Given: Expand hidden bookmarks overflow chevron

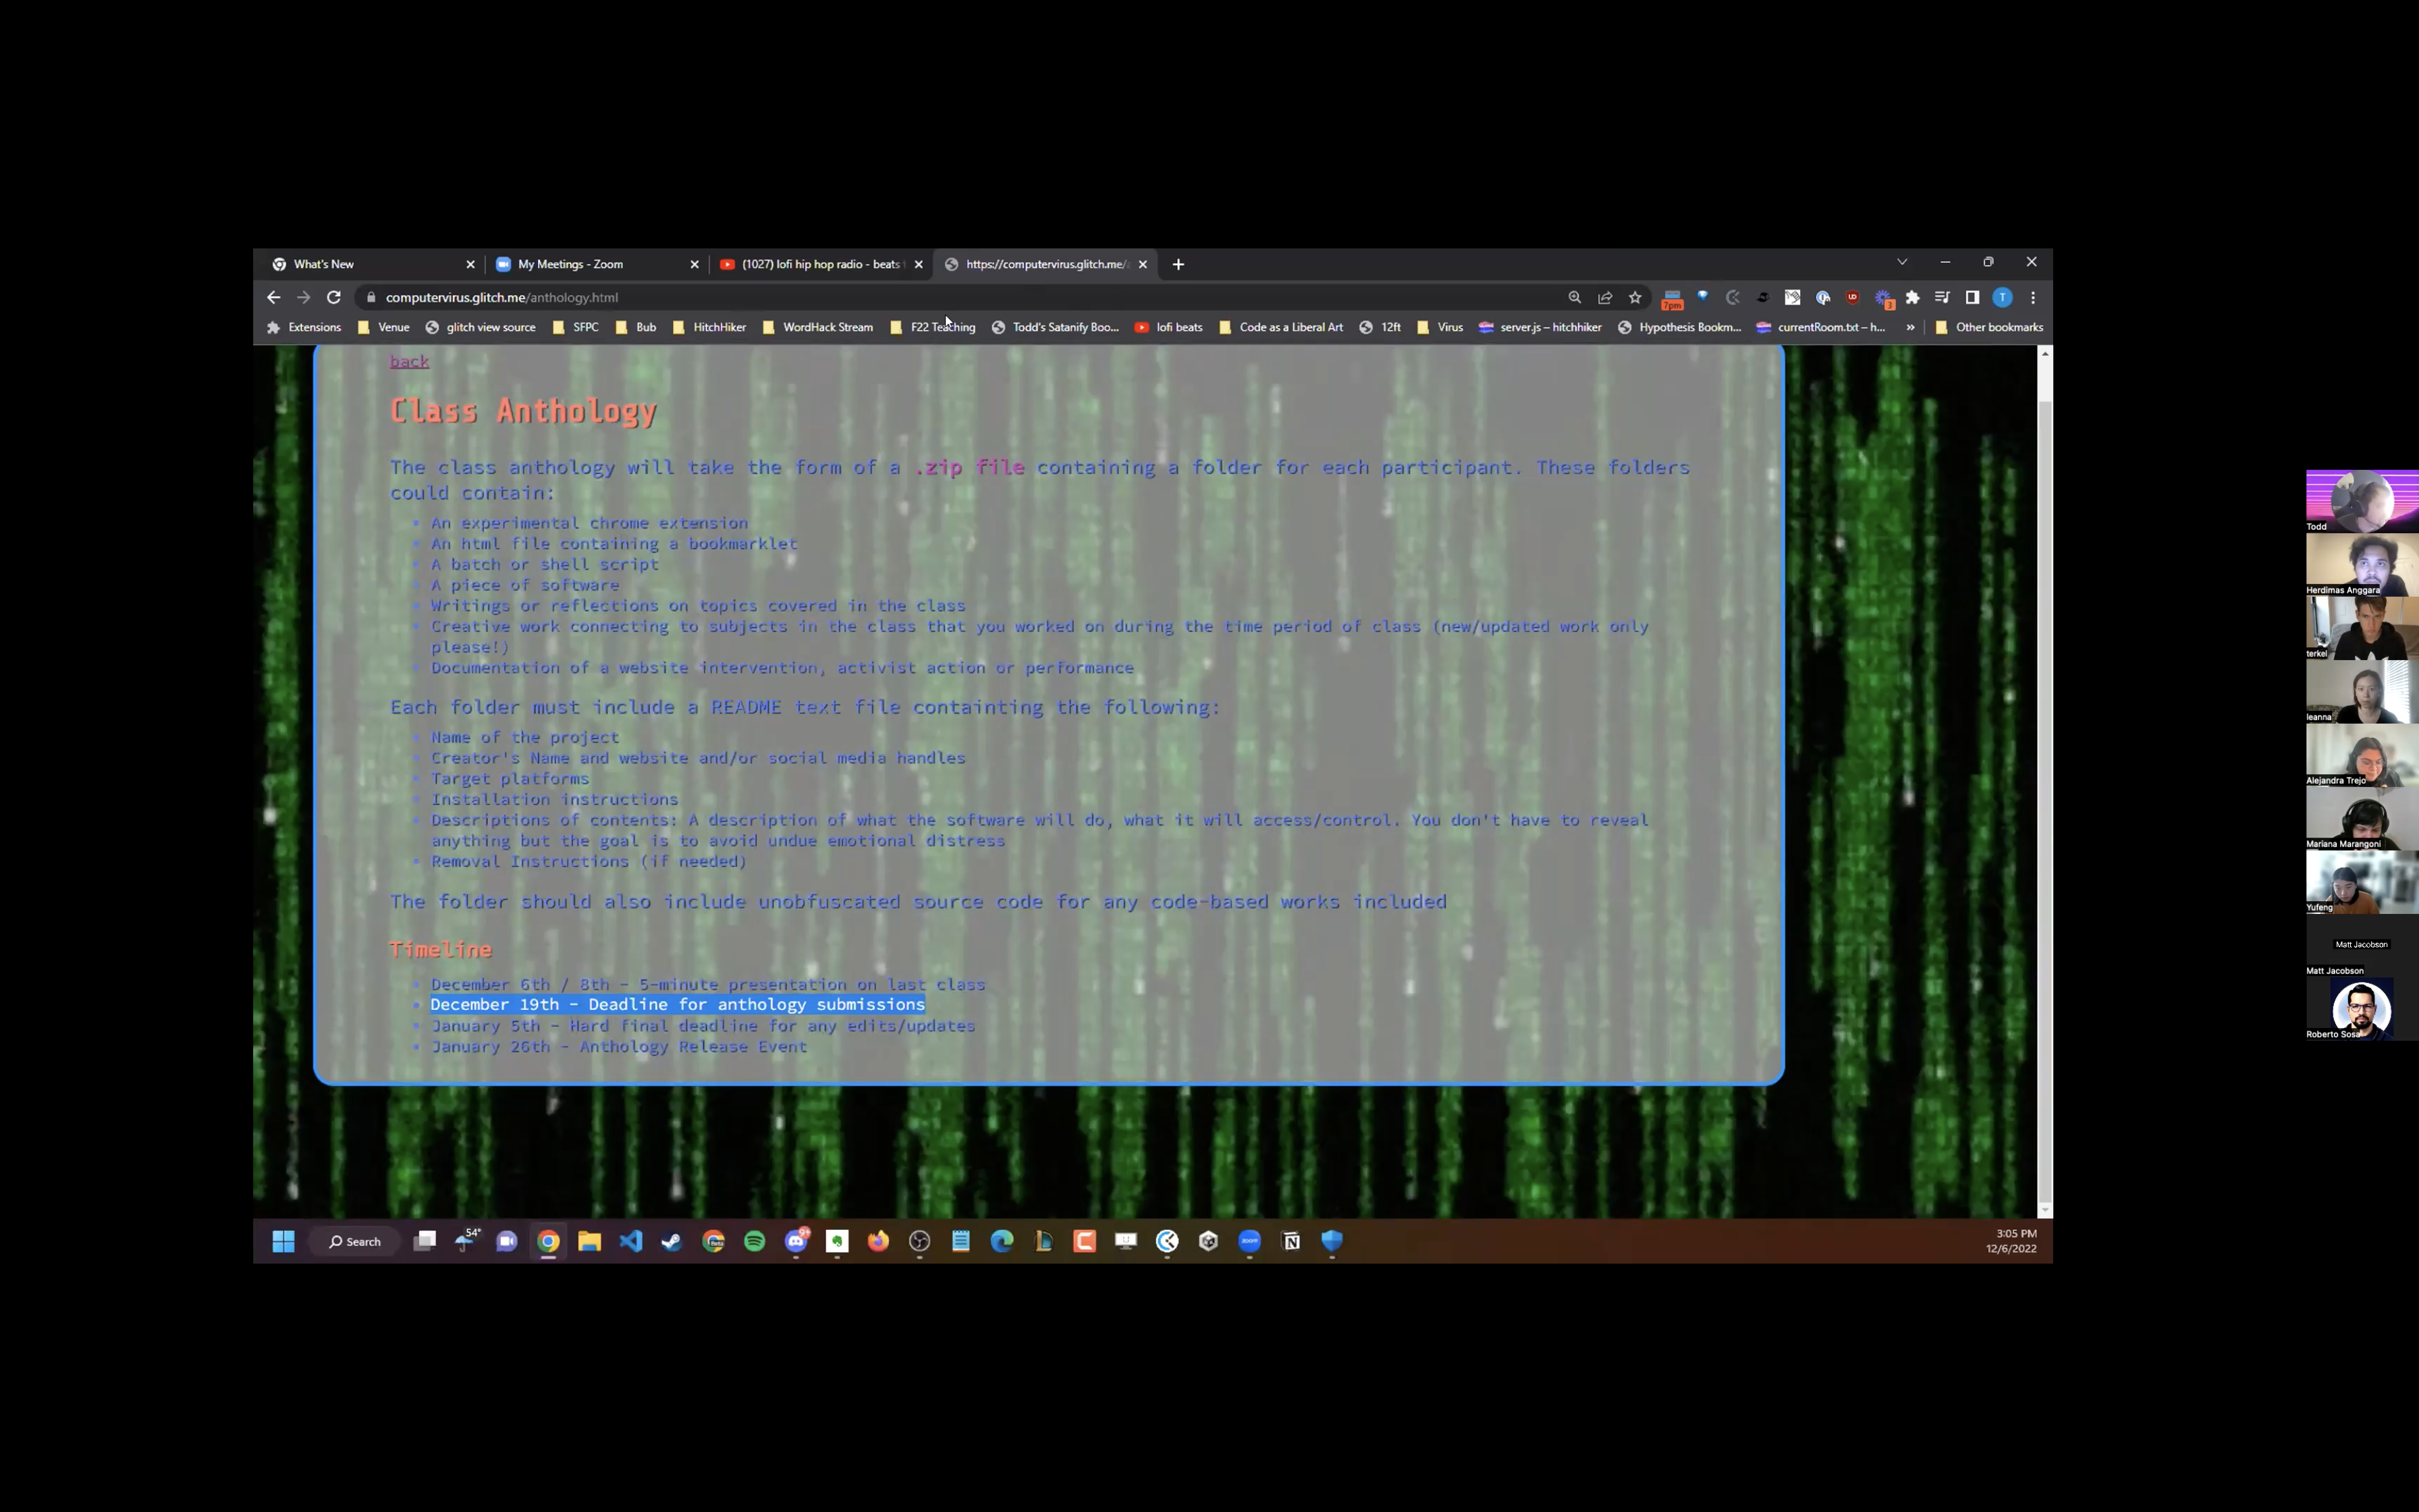Looking at the screenshot, I should [1910, 327].
